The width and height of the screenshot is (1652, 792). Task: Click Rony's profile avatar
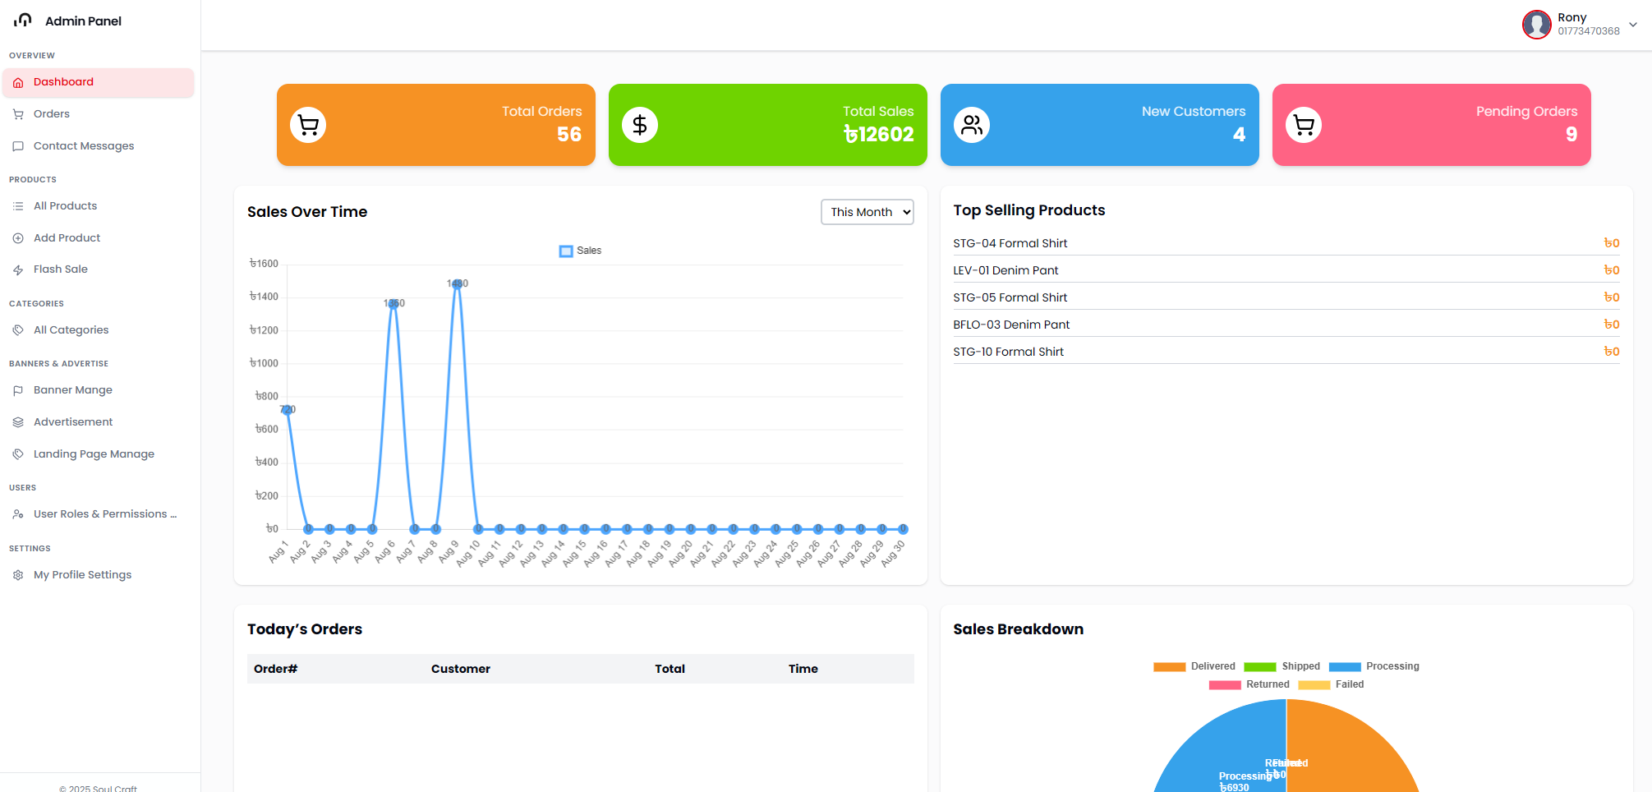point(1536,24)
